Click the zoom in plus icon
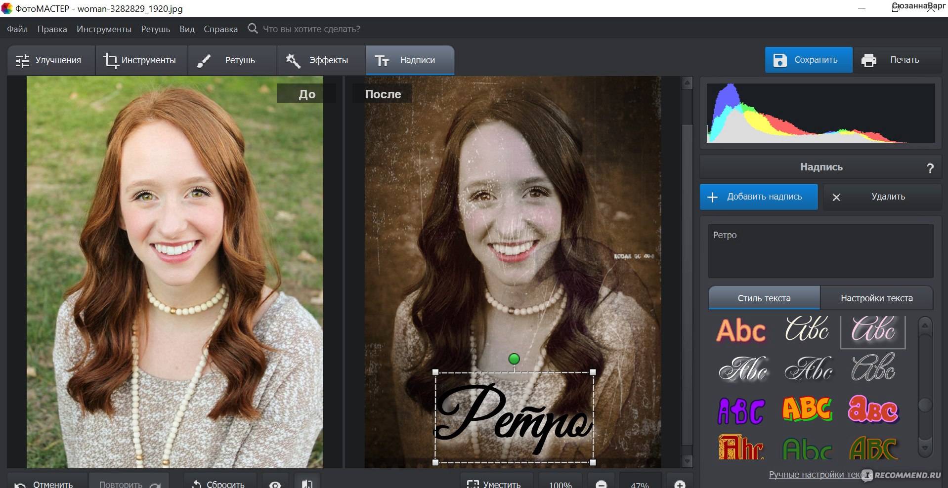This screenshot has width=948, height=488. pos(680,485)
